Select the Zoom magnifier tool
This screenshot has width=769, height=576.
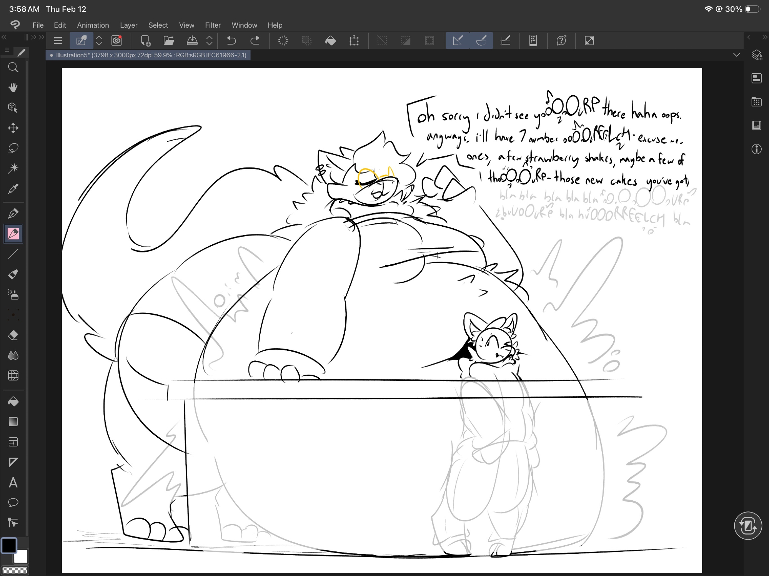pyautogui.click(x=13, y=68)
